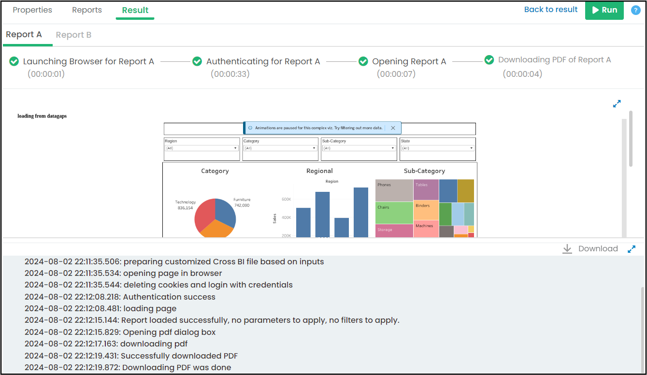Expand the log panel to full screen
This screenshot has height=375, width=647.
coord(632,249)
